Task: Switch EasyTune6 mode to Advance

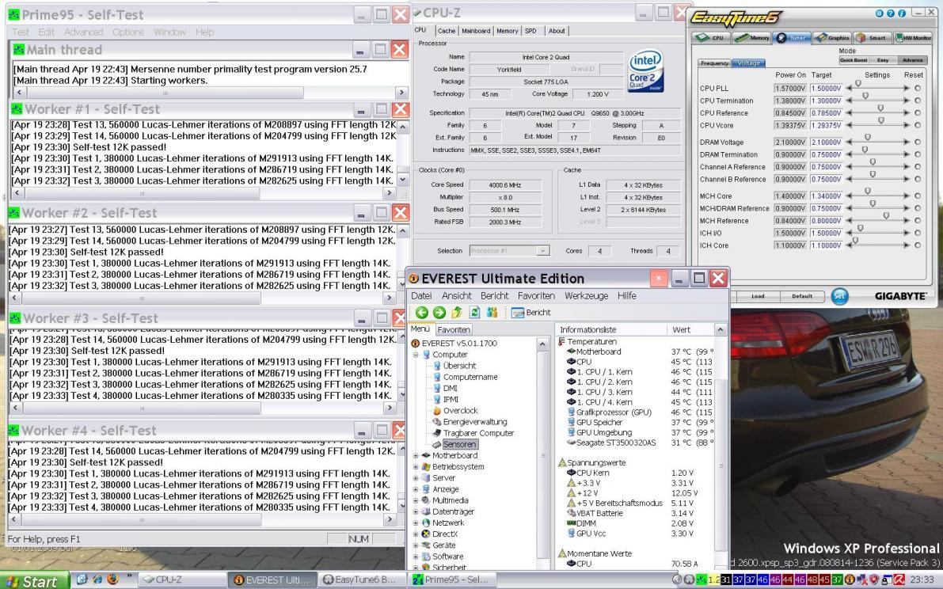Action: coord(912,60)
